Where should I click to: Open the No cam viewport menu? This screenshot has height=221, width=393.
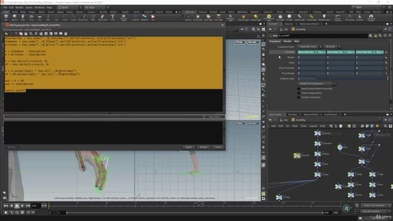pyautogui.click(x=252, y=42)
